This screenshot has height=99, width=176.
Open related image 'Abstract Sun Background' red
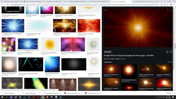164,83
